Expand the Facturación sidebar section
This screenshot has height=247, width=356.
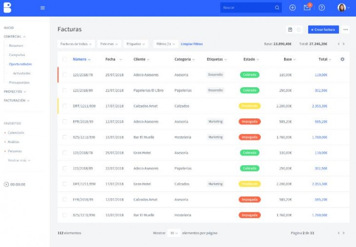click(17, 100)
